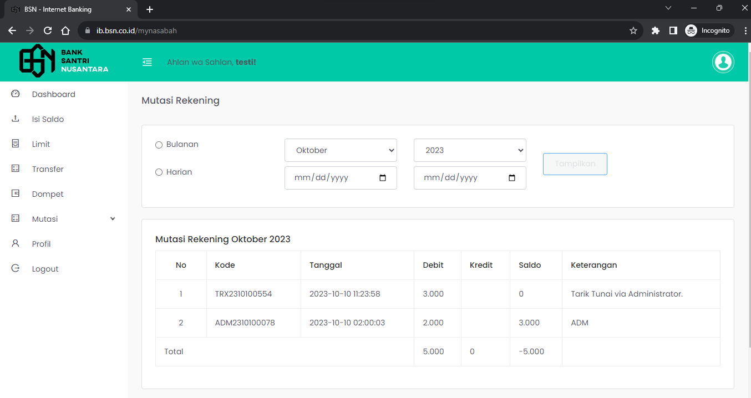Toggle the sidebar collapse hamburger icon
This screenshot has width=751, height=398.
pyautogui.click(x=147, y=62)
